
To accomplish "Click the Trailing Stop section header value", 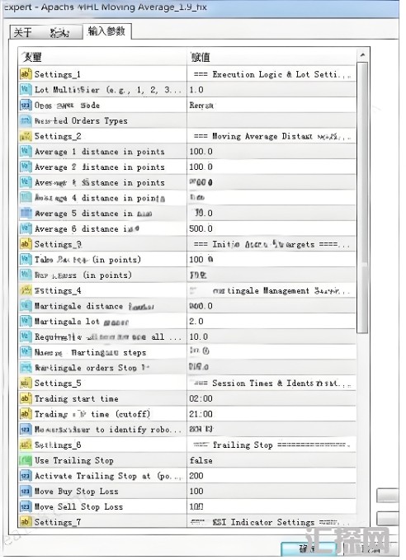I will click(x=271, y=445).
